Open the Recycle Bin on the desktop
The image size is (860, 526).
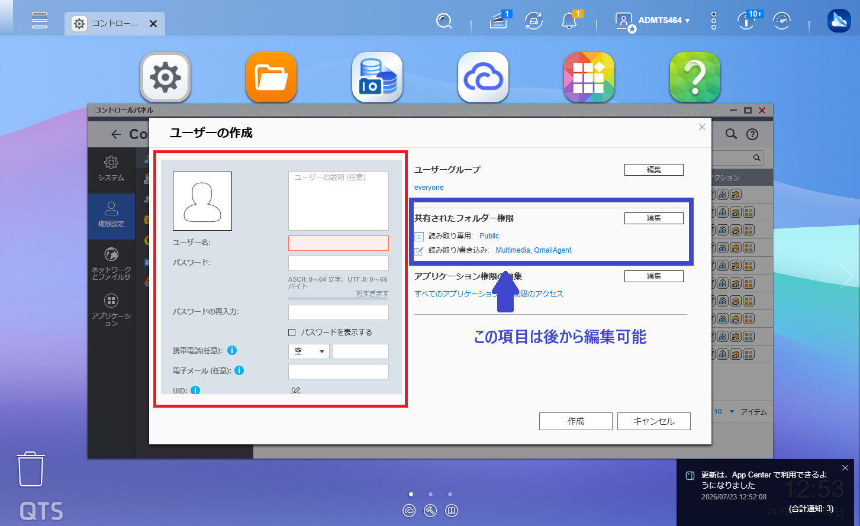point(30,469)
